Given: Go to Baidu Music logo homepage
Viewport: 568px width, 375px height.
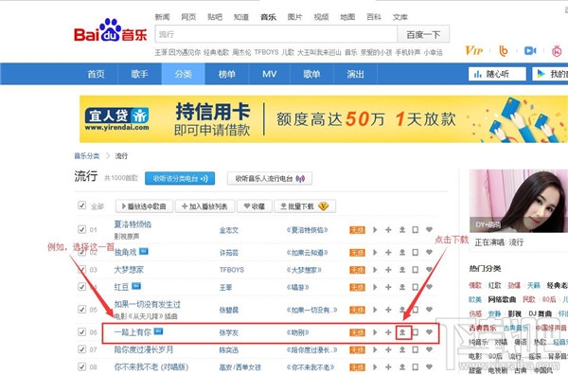Looking at the screenshot, I should click(x=111, y=30).
